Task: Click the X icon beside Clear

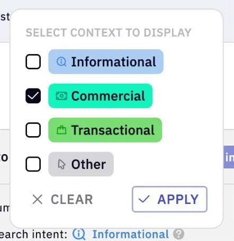Action: point(38,199)
